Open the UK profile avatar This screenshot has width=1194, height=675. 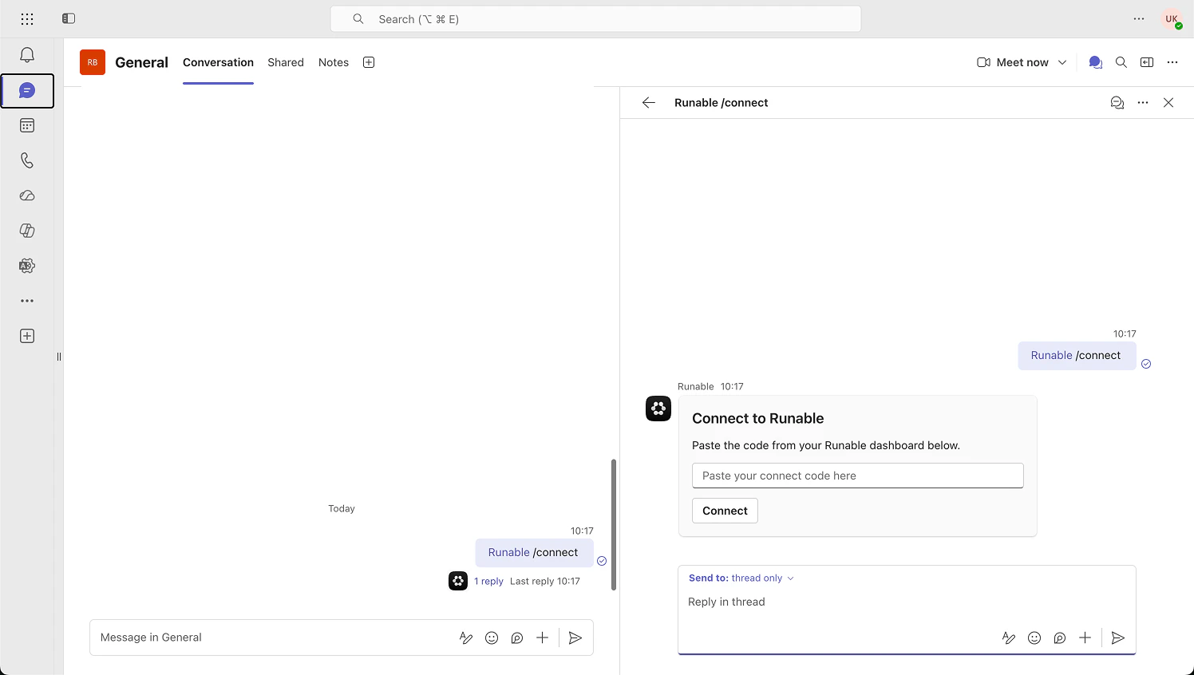tap(1172, 19)
